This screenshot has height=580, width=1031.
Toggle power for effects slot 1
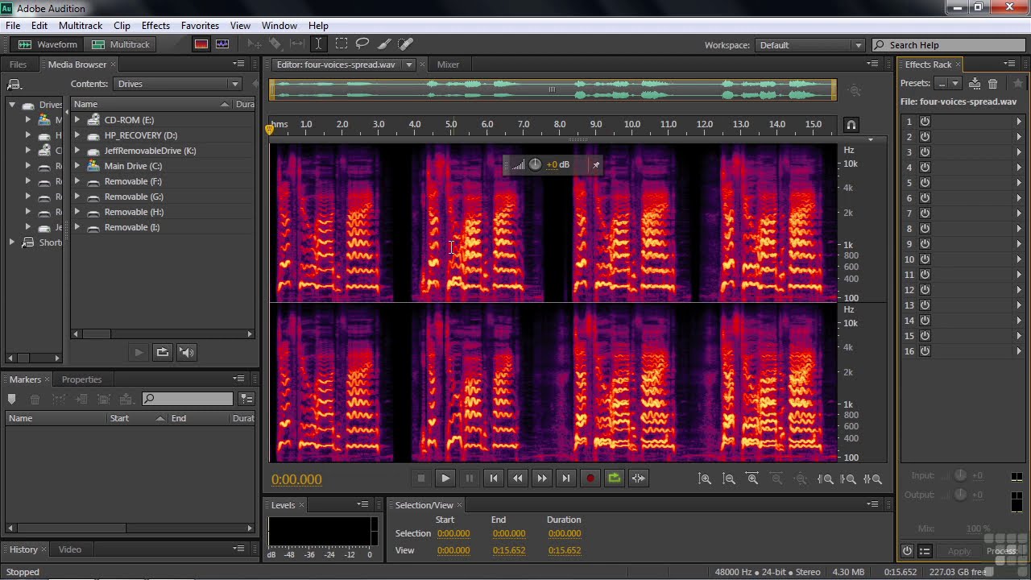[x=925, y=122]
